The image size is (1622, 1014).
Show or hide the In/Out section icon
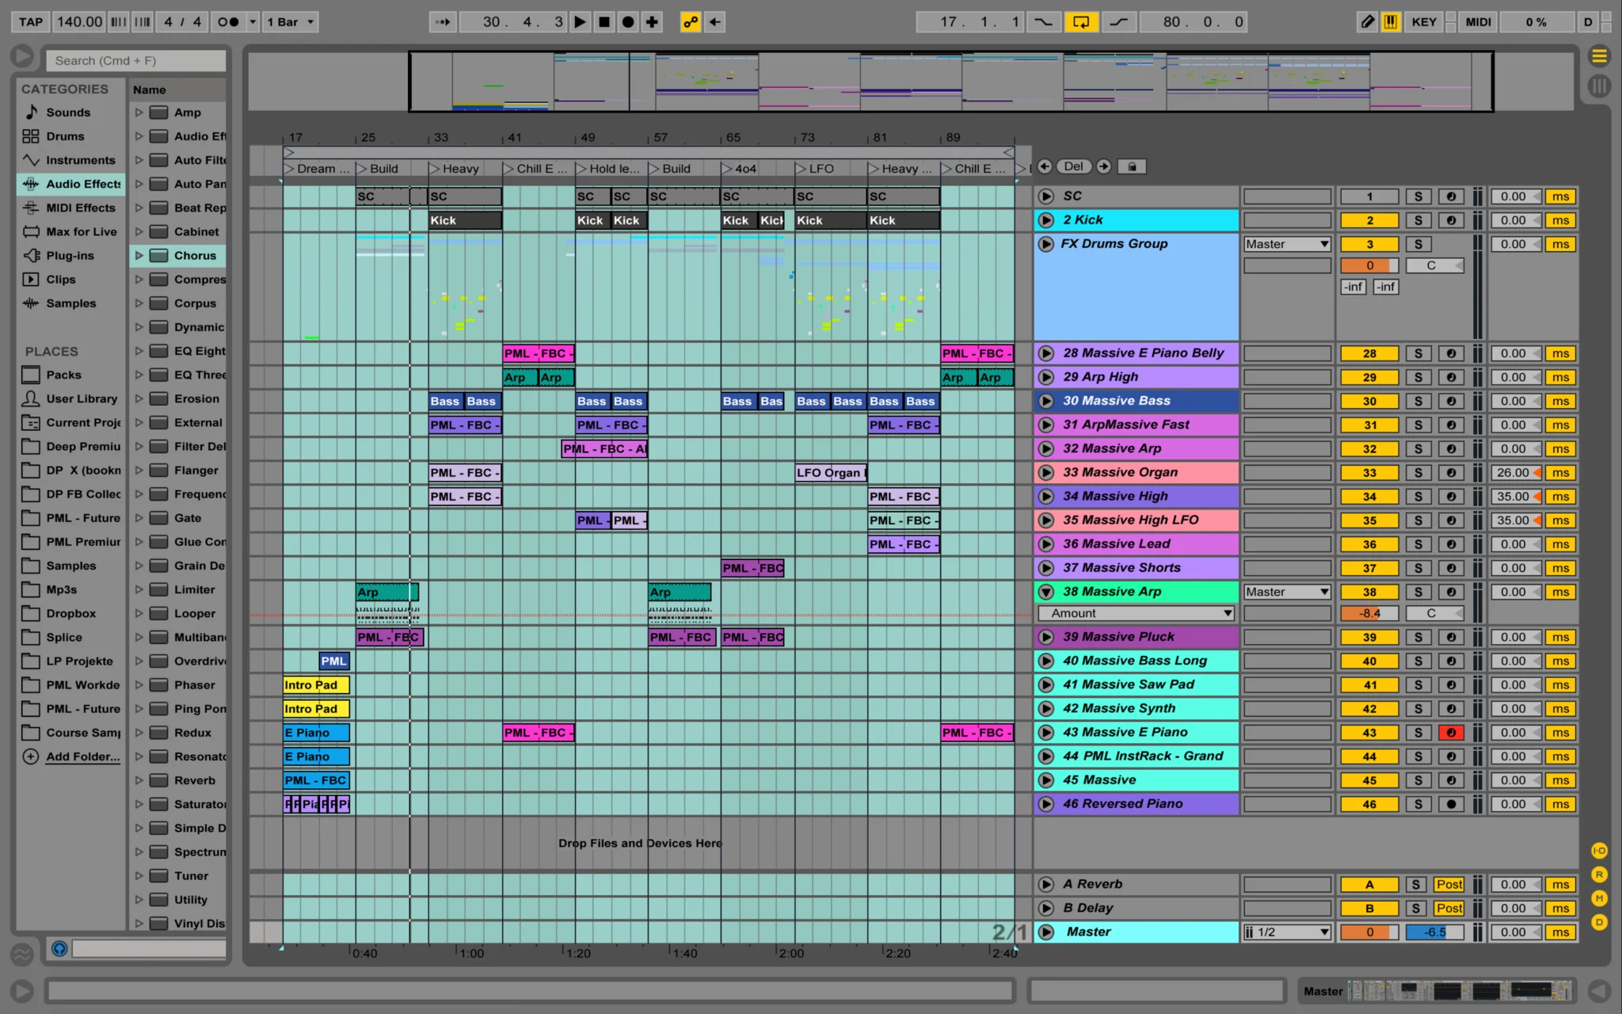click(x=1599, y=851)
